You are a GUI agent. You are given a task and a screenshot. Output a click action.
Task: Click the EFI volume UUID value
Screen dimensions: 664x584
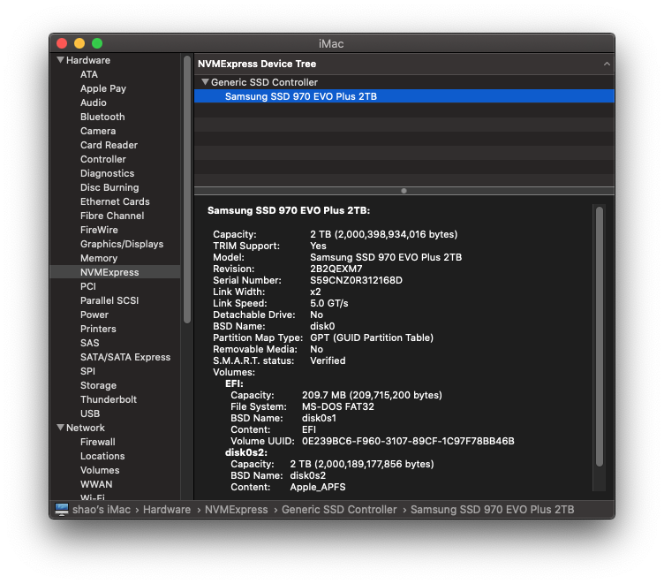pyautogui.click(x=408, y=441)
